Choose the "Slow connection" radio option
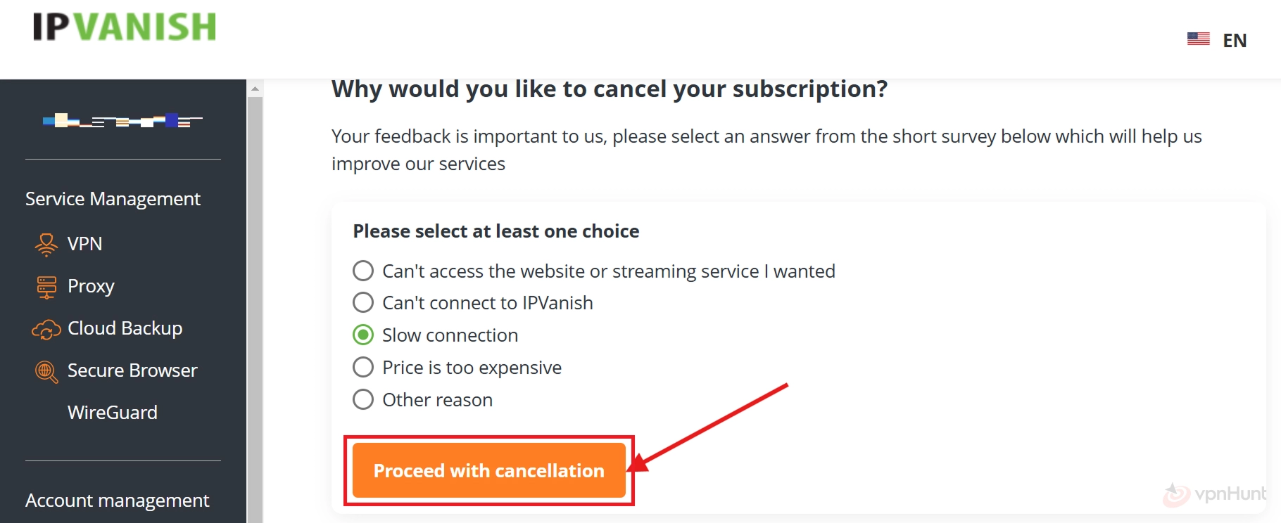 coord(363,335)
